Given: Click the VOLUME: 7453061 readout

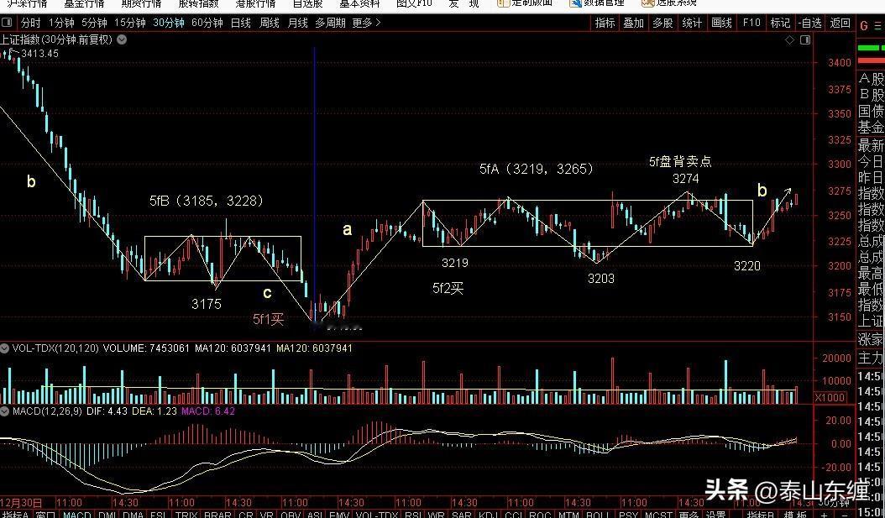Looking at the screenshot, I should tap(146, 348).
